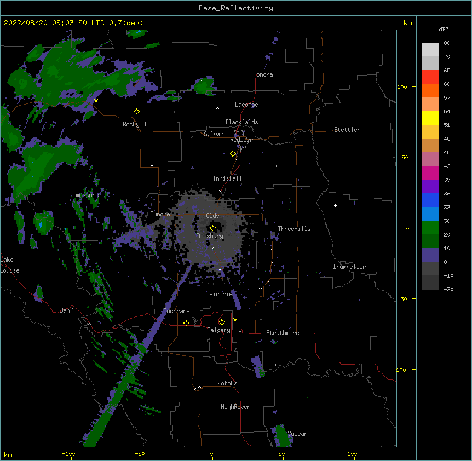Click the white asterisk marker east of Innisfail
The height and width of the screenshot is (461, 472).
275,166
